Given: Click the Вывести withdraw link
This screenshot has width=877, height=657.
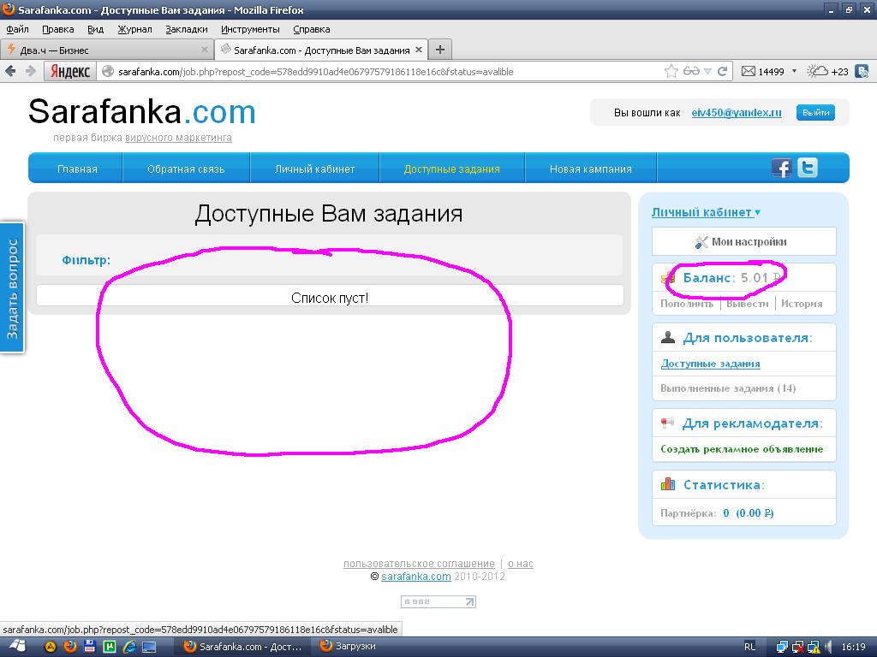Looking at the screenshot, I should click(x=747, y=304).
